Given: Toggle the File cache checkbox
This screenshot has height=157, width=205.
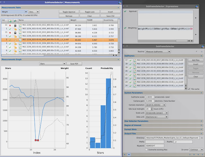Looking at the screenshot, I should click(189, 89).
